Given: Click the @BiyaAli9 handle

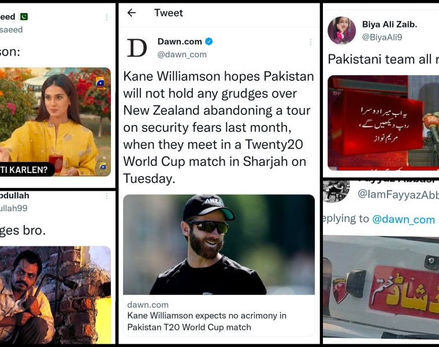Looking at the screenshot, I should [x=382, y=37].
